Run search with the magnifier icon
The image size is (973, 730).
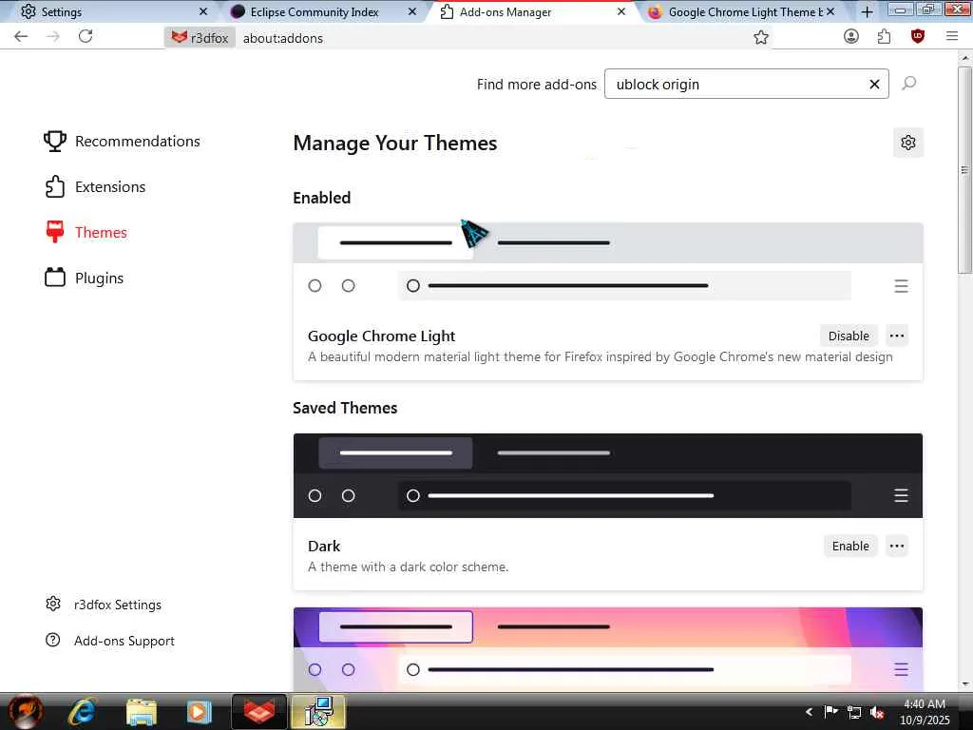tap(909, 84)
